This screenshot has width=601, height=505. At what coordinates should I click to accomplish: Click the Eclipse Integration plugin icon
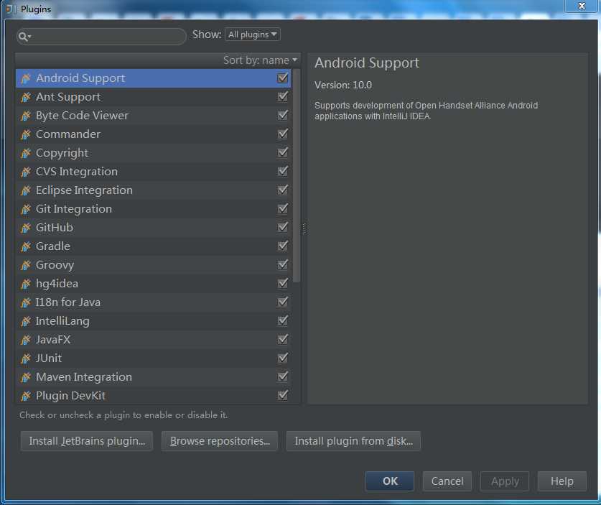pos(26,190)
